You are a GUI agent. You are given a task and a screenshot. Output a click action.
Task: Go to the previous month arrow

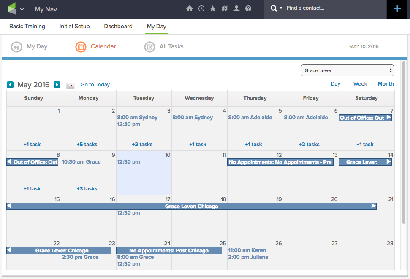click(10, 85)
